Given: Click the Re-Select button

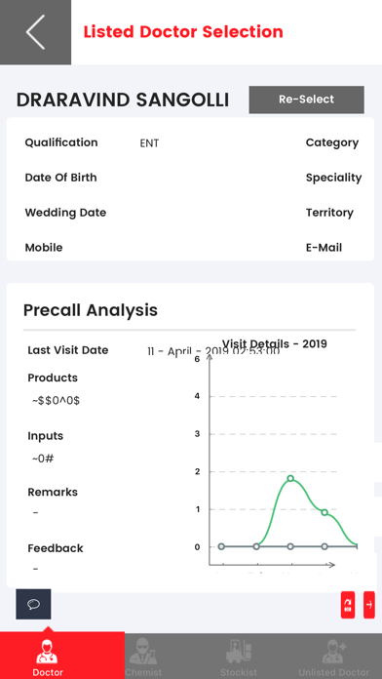Looking at the screenshot, I should tap(306, 100).
